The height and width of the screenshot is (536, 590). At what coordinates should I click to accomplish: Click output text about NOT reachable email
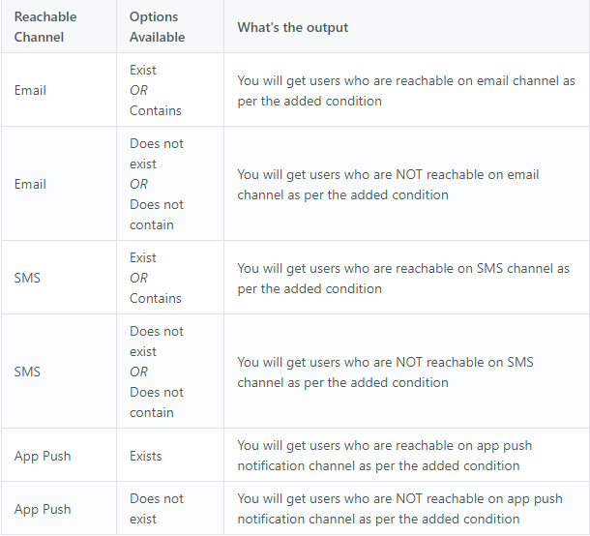point(388,185)
